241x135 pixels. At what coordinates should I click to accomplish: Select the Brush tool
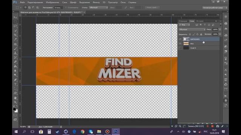point(15,49)
